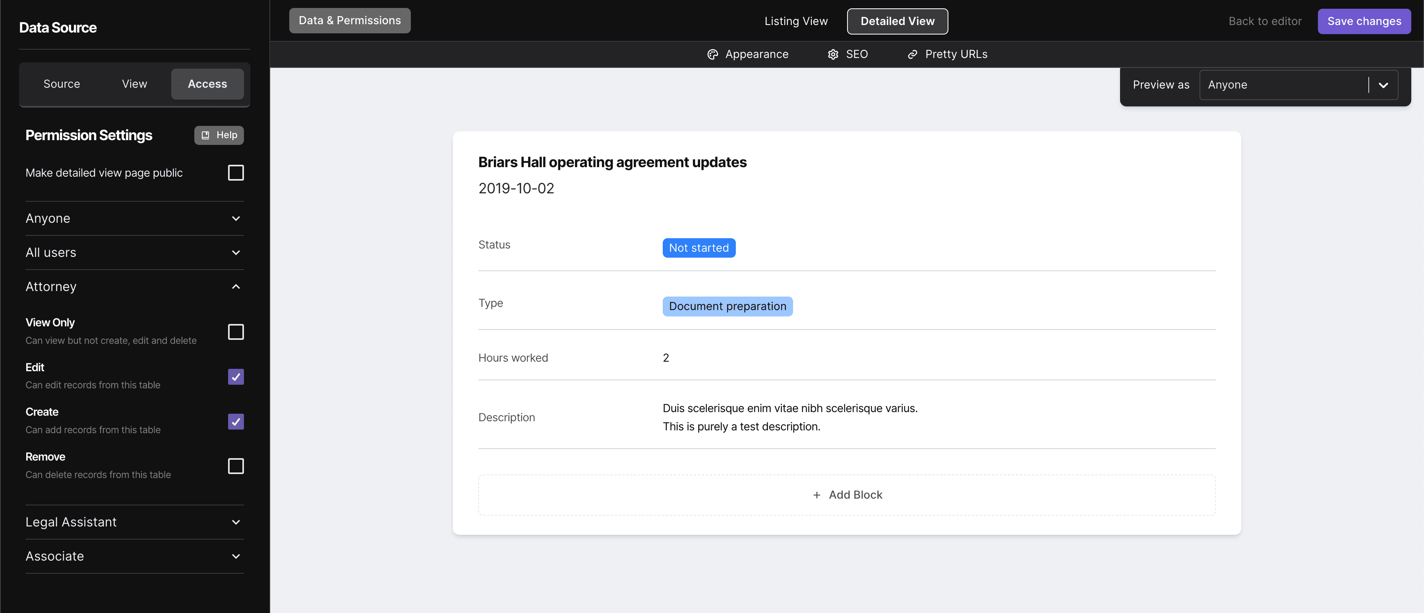This screenshot has height=613, width=1424.
Task: Click the date 2019-10-02
Action: point(516,188)
